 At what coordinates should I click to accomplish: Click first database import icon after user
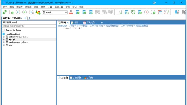78,12
